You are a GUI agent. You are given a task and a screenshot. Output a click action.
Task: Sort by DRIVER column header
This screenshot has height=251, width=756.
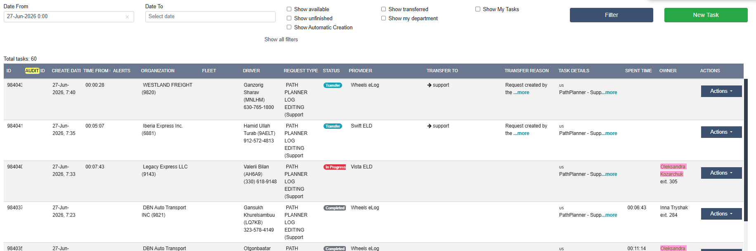(x=251, y=71)
